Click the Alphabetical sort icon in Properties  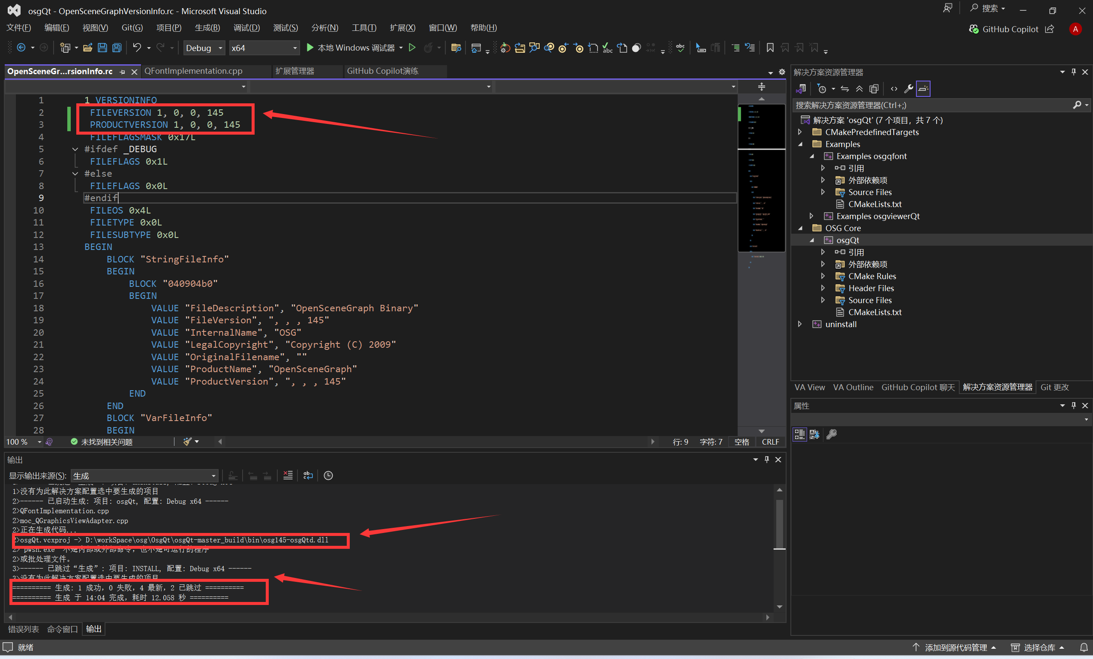814,434
